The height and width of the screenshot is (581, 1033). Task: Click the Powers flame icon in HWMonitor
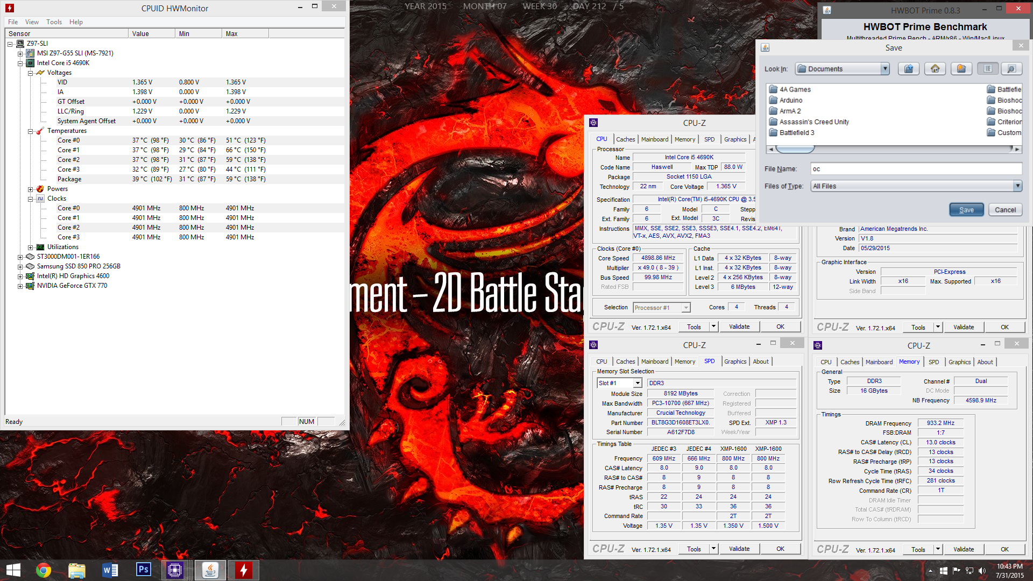(40, 189)
